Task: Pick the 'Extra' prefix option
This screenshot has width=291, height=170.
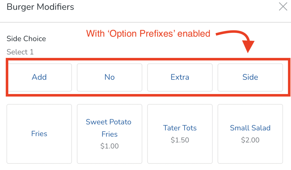Action: (x=180, y=77)
